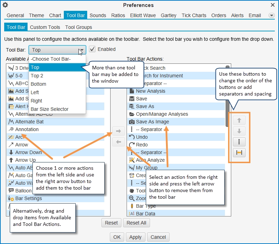Click the Apply button
The width and height of the screenshot is (279, 244).
click(x=135, y=237)
